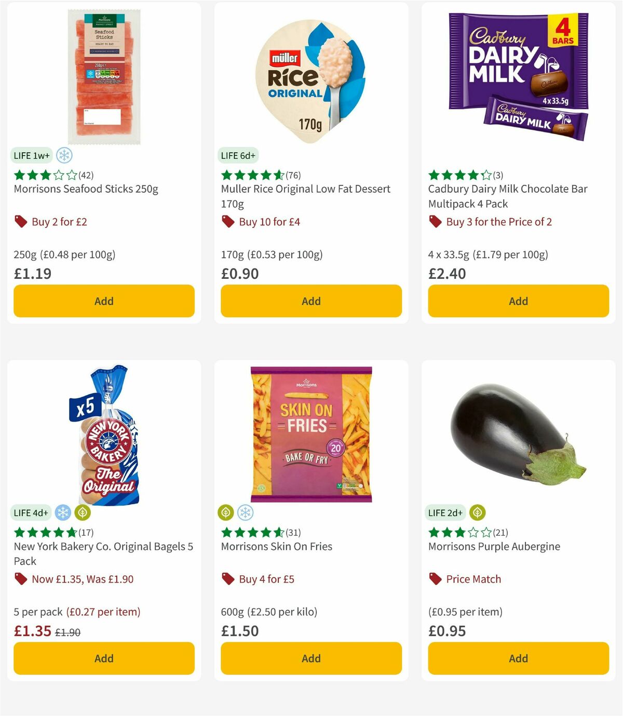
Task: Click the snowflake frozen icon on Seafood Sticks
Action: (64, 155)
